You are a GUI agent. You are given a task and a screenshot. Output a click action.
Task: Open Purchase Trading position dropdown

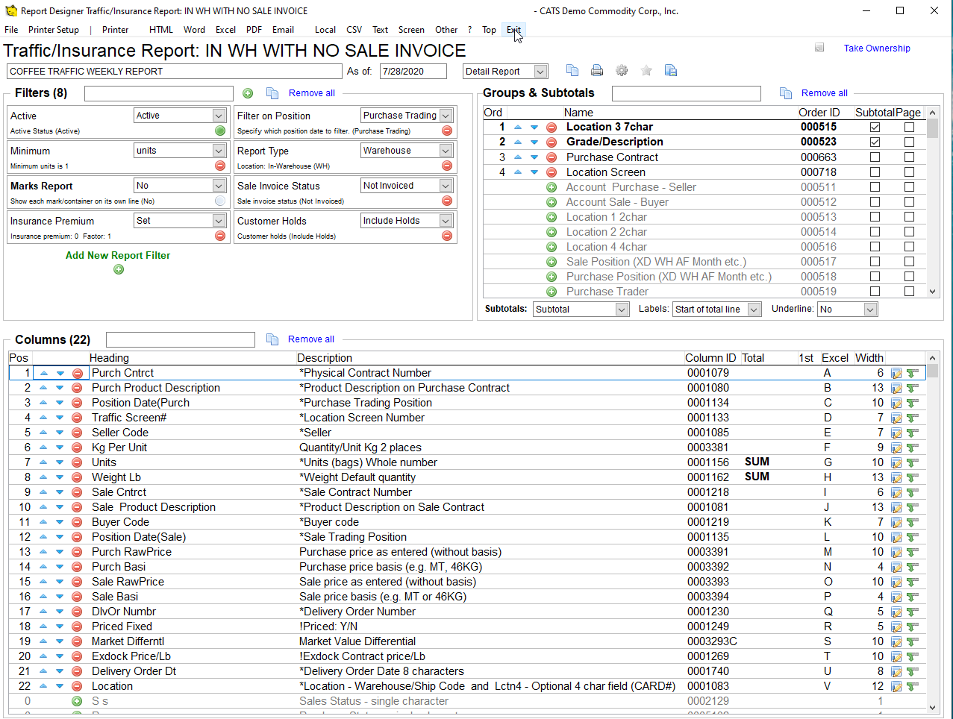(446, 116)
